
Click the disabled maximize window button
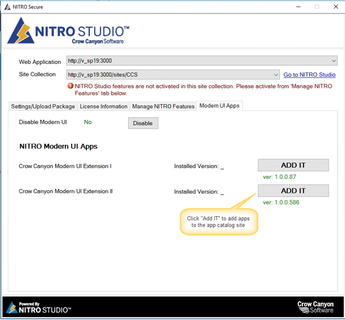point(317,7)
